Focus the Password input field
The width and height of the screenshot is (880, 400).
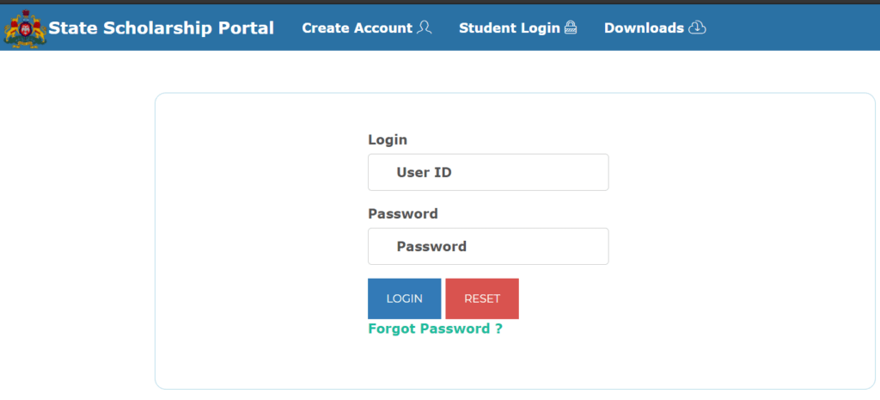pos(488,246)
